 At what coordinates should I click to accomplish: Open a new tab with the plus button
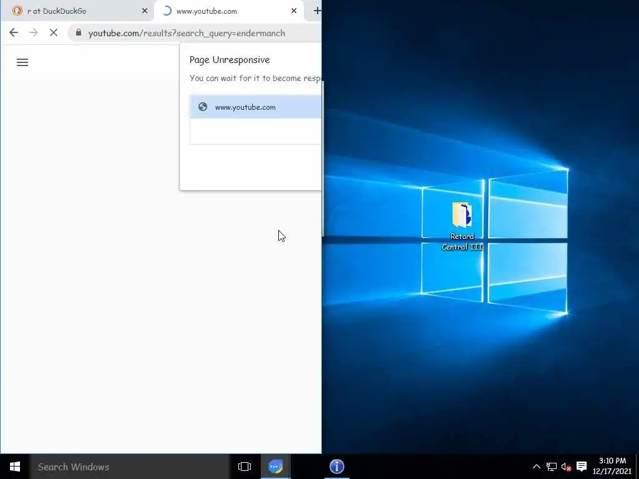tap(316, 11)
